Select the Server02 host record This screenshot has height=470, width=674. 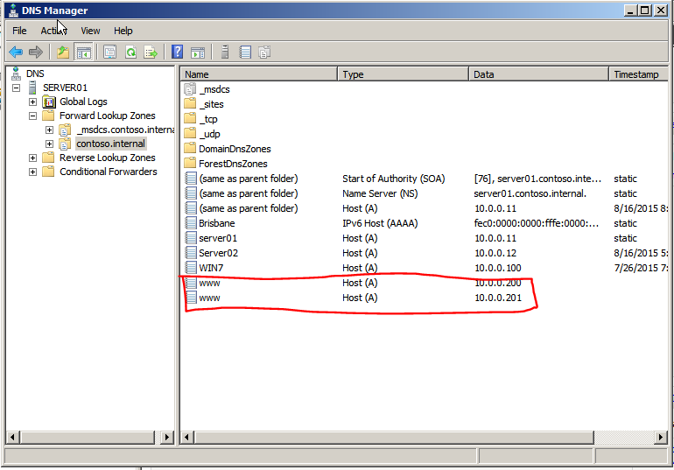pos(424,253)
